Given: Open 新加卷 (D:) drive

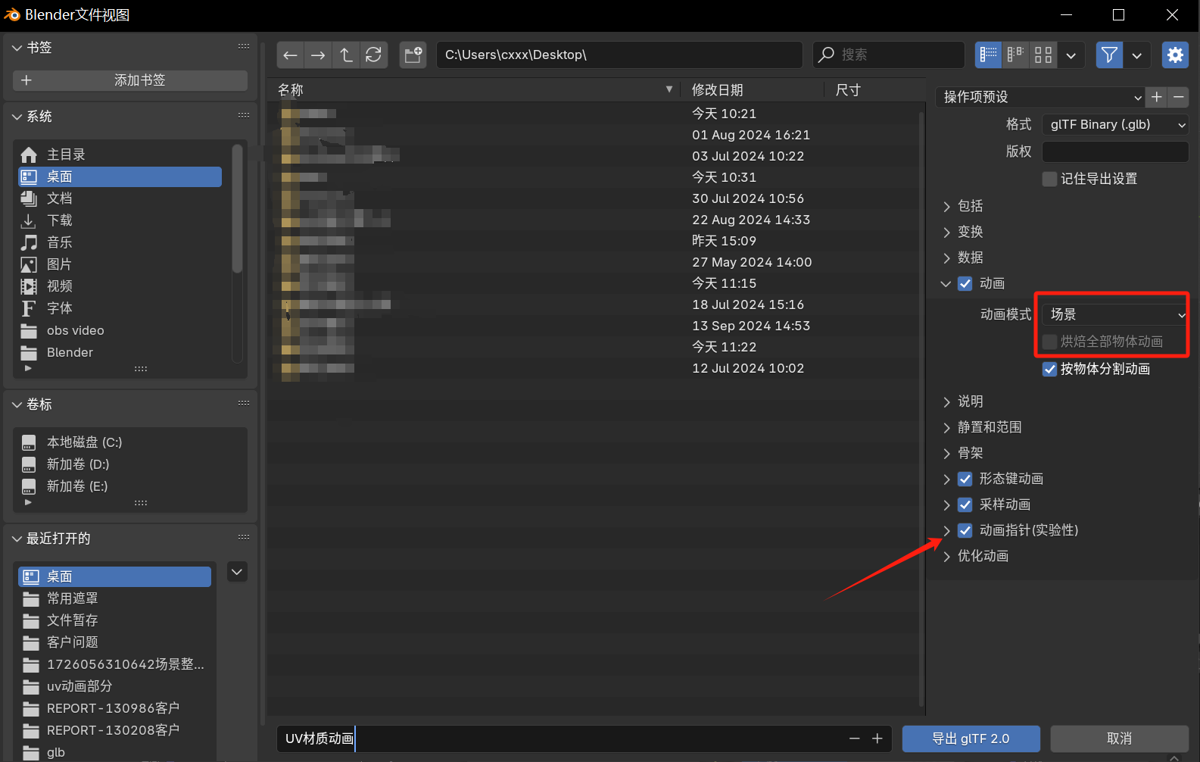Looking at the screenshot, I should tap(129, 464).
